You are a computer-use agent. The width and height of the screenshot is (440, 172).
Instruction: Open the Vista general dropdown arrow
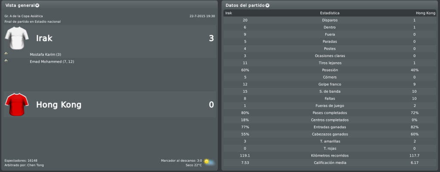point(37,5)
